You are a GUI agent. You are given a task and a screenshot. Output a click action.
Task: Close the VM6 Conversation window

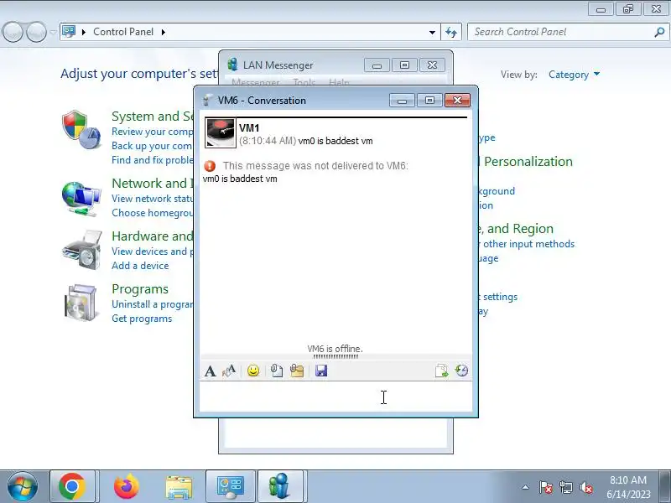coord(457,100)
